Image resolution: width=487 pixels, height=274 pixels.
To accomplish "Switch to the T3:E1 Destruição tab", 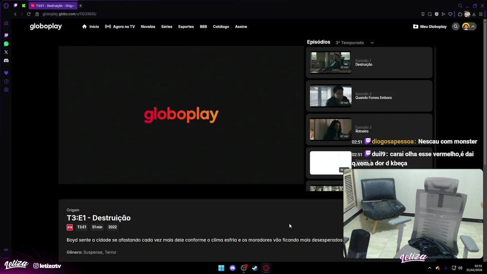I will click(x=53, y=6).
